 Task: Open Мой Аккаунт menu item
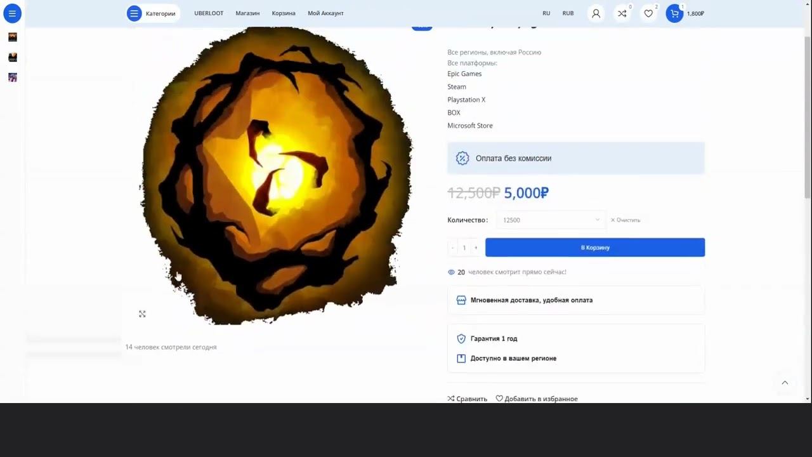point(325,13)
